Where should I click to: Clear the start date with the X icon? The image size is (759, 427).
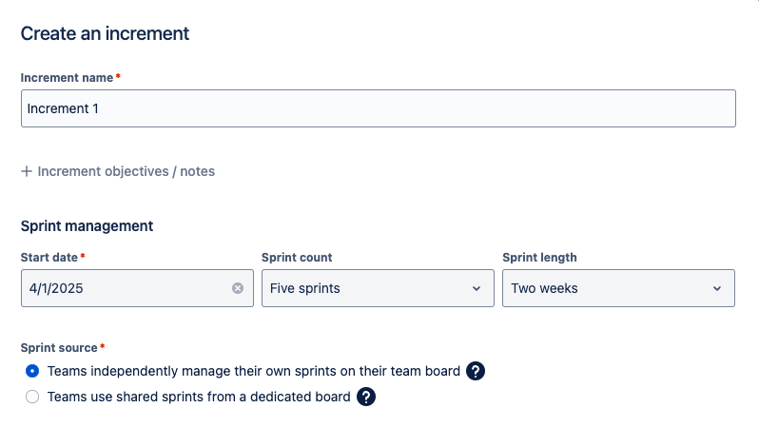coord(238,288)
